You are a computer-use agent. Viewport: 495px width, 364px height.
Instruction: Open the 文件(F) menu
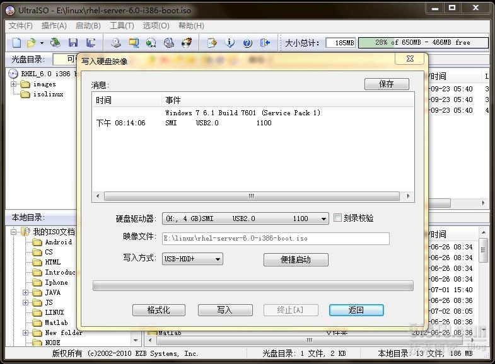[21, 26]
